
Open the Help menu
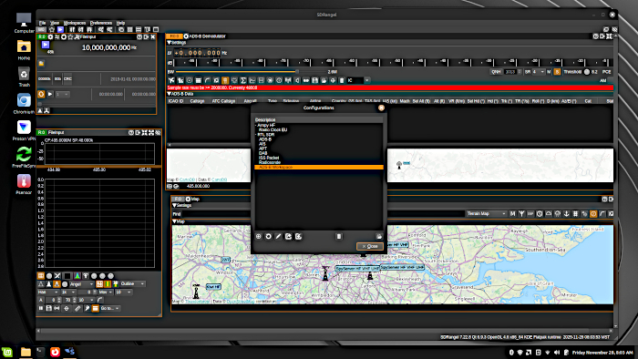click(120, 23)
